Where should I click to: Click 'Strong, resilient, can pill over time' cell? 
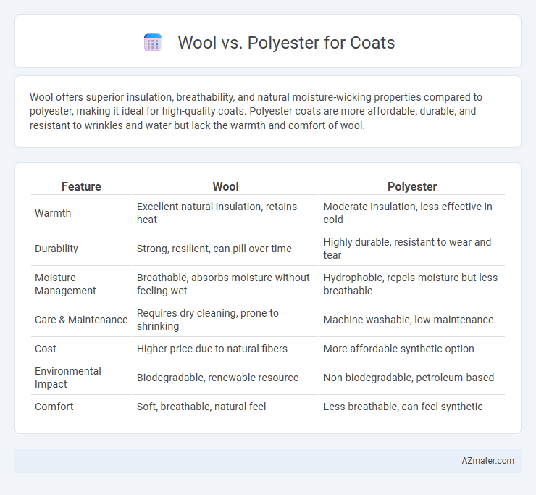tap(225, 249)
